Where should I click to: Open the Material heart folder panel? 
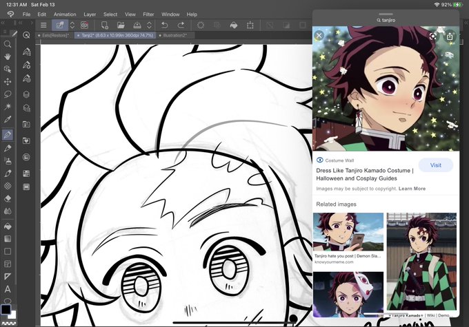point(26,140)
